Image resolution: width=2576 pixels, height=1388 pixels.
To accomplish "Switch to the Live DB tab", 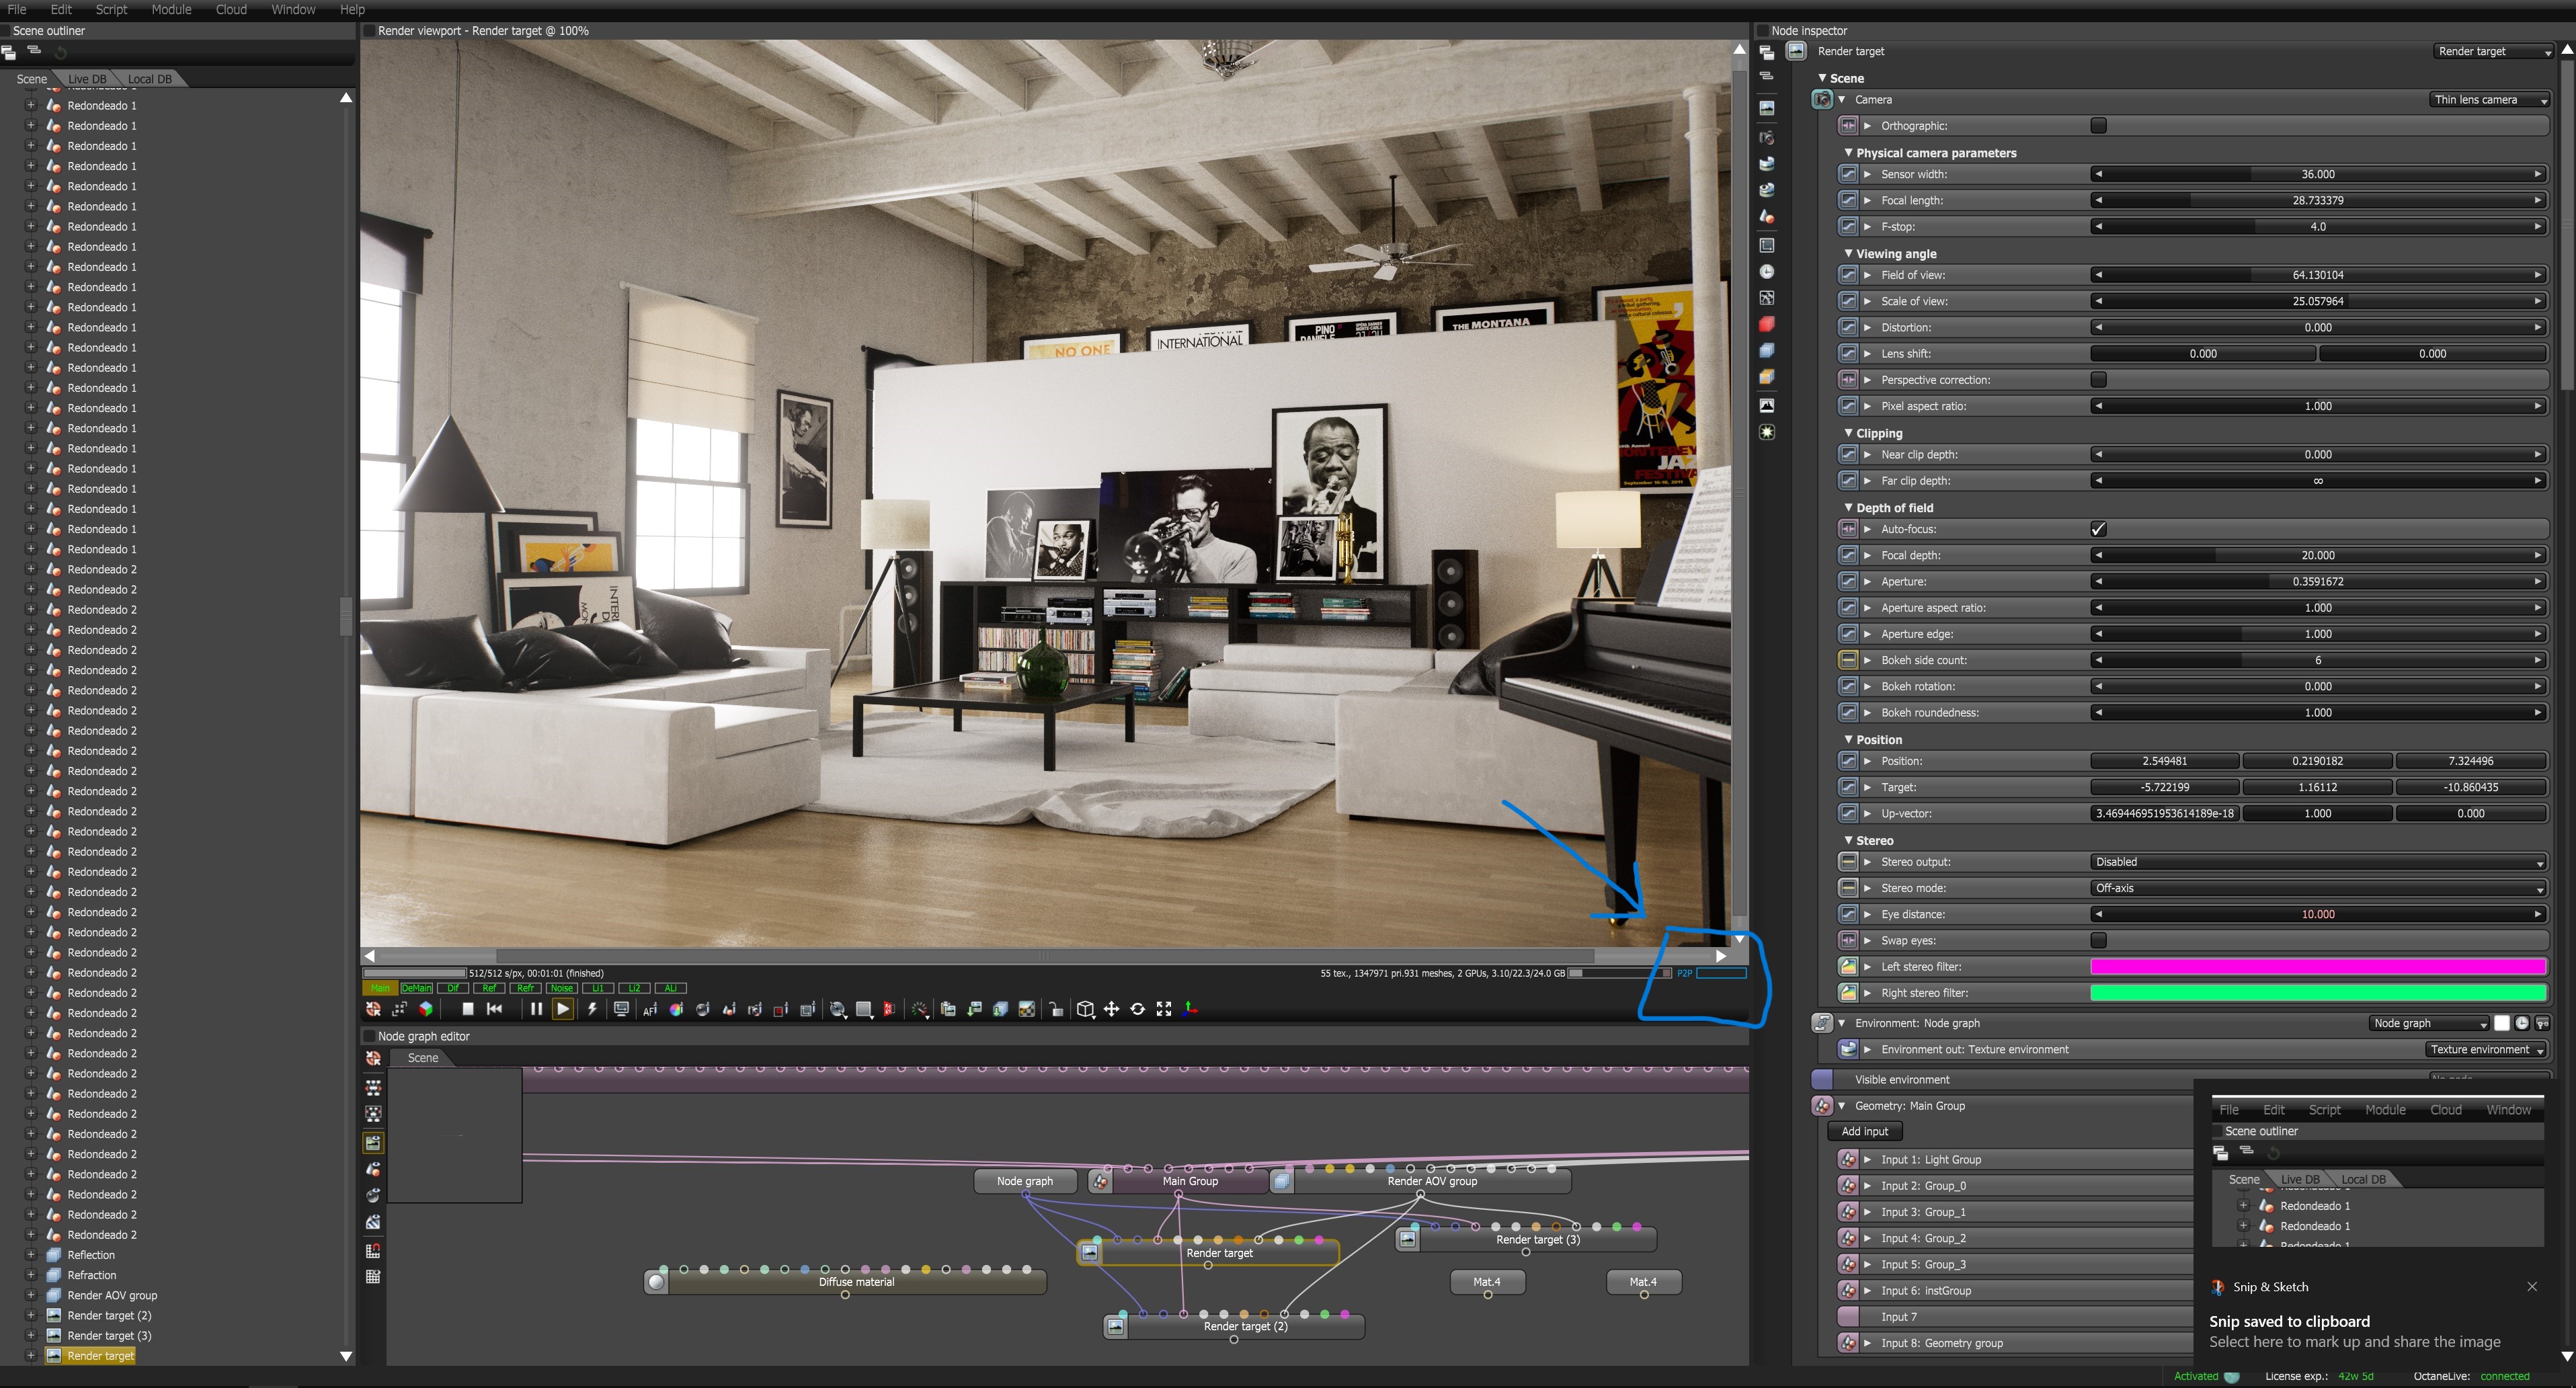I will point(87,79).
